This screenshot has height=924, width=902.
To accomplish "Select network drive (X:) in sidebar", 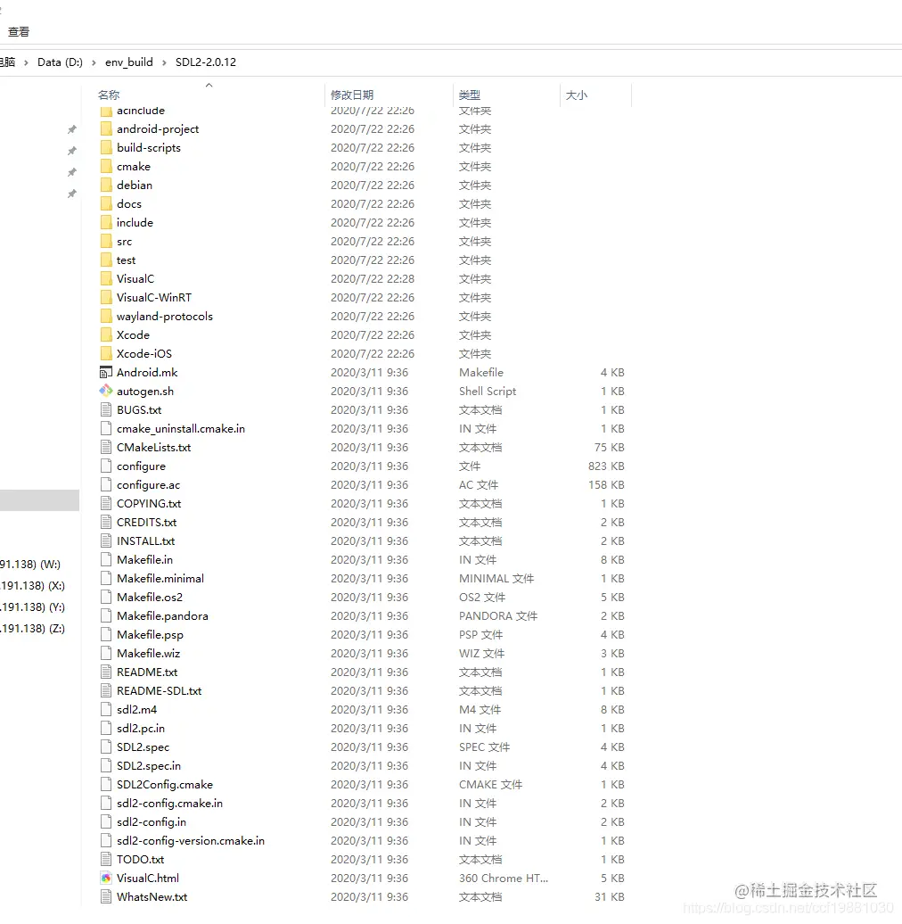I will click(32, 586).
